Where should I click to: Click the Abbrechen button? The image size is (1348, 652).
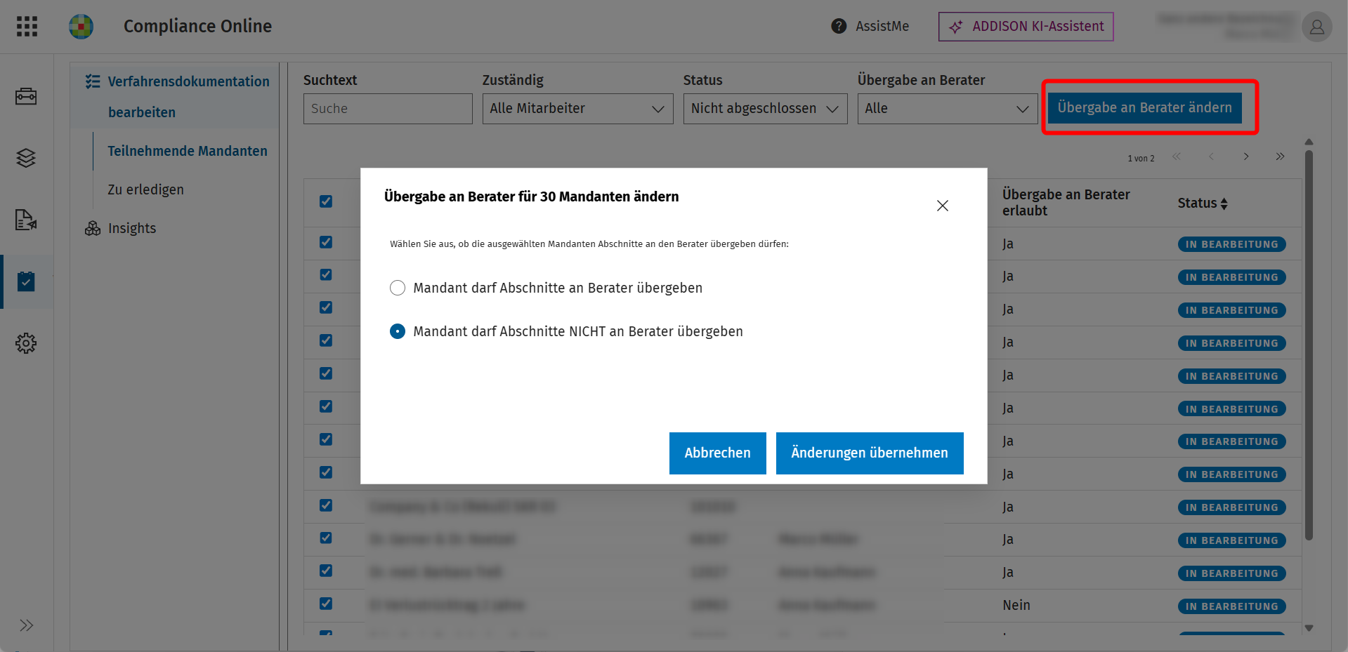pyautogui.click(x=718, y=453)
